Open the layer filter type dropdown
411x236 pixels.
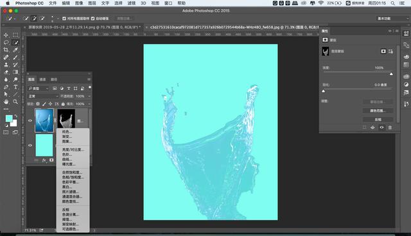pos(39,88)
